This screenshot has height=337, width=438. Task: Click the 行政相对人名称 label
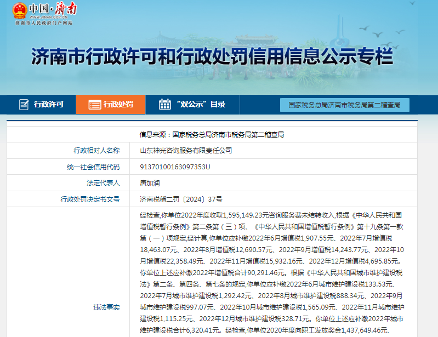(x=96, y=151)
